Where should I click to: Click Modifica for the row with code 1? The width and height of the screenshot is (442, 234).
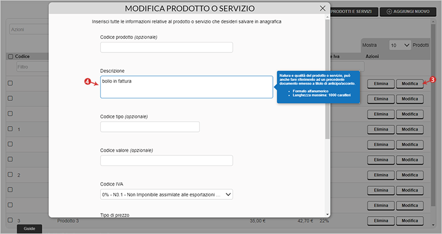pos(410,130)
